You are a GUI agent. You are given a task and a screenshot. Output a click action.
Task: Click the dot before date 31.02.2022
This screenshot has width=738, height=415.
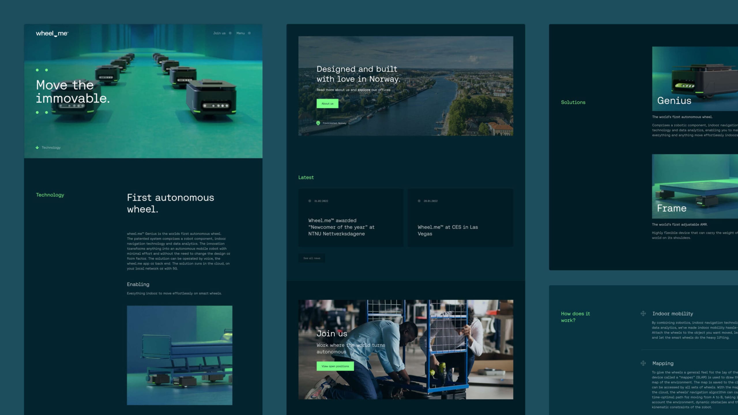310,201
